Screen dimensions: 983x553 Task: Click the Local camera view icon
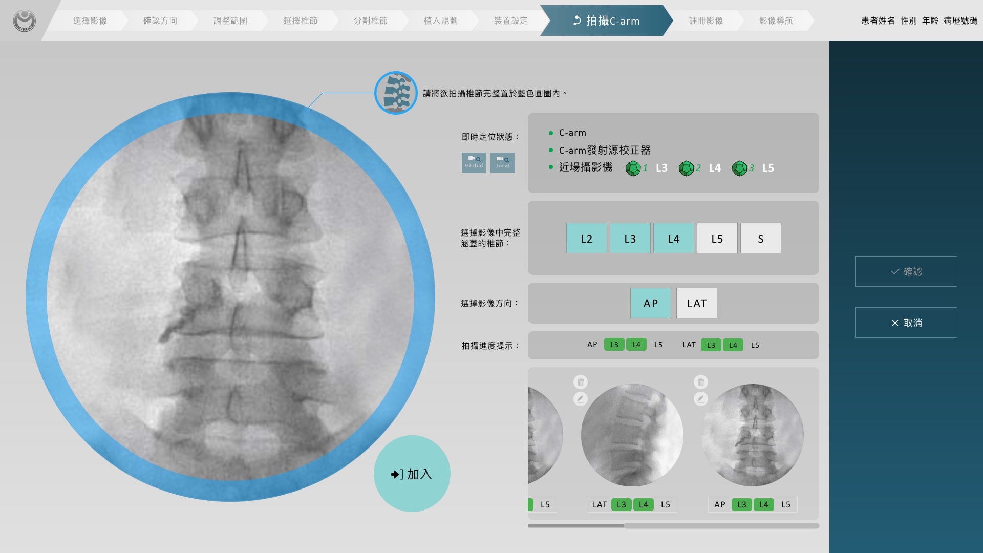point(502,162)
